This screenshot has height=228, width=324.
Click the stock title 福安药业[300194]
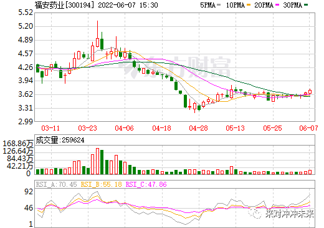click(x=64, y=5)
